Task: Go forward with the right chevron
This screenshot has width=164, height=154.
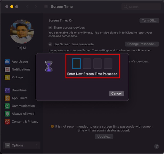Action: pos(36,7)
